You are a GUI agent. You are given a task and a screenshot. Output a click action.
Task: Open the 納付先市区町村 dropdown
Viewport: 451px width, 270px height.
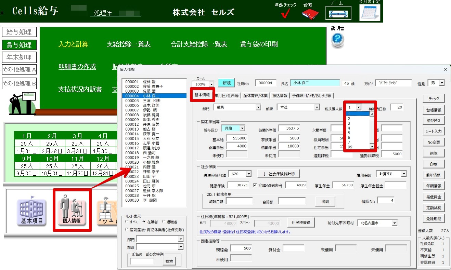click(x=395, y=223)
